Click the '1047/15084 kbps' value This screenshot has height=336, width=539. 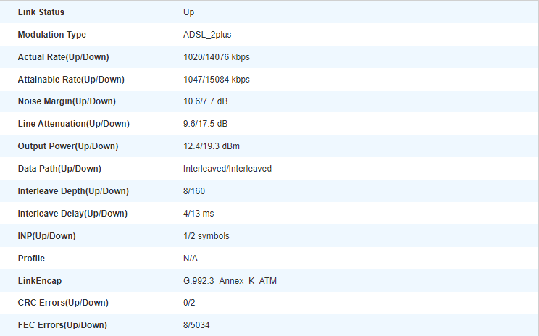(x=217, y=80)
